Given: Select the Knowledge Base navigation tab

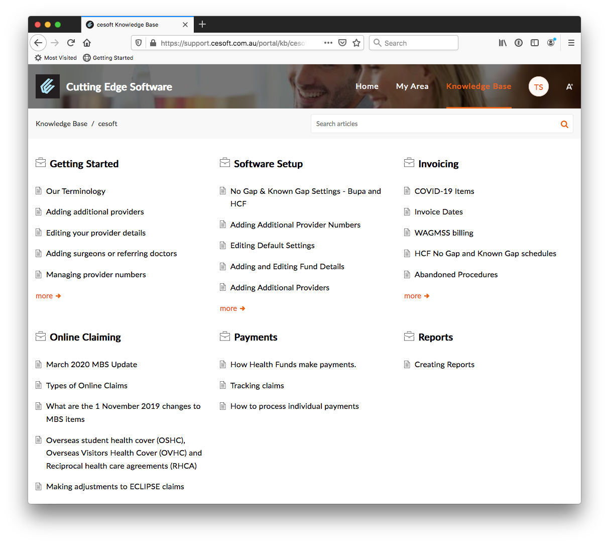Looking at the screenshot, I should tap(479, 86).
